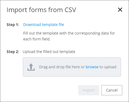Dismiss the dialog with Cancel
This screenshot has height=102, width=129.
[112, 90]
